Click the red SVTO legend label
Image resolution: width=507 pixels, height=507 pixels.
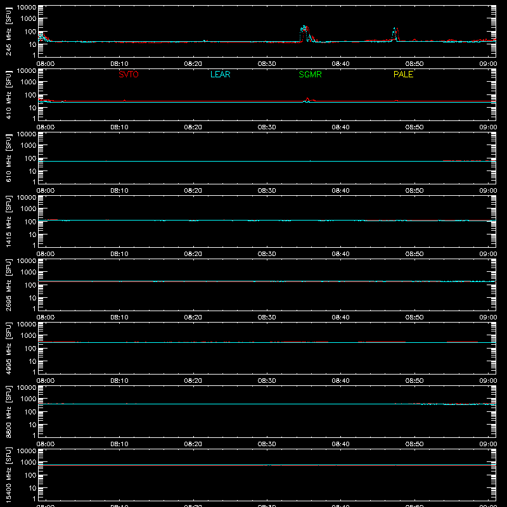coord(129,74)
